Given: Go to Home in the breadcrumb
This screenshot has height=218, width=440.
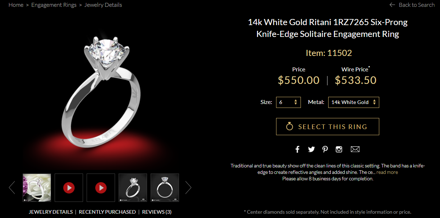Looking at the screenshot, I should 16,5.
